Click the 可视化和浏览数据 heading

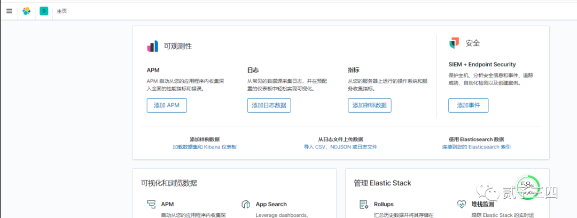(x=169, y=183)
